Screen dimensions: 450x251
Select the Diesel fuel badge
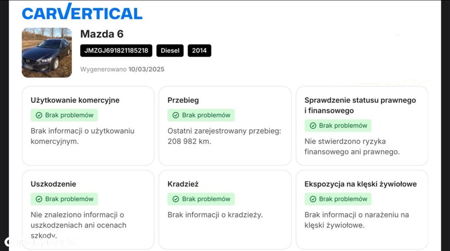(x=170, y=50)
